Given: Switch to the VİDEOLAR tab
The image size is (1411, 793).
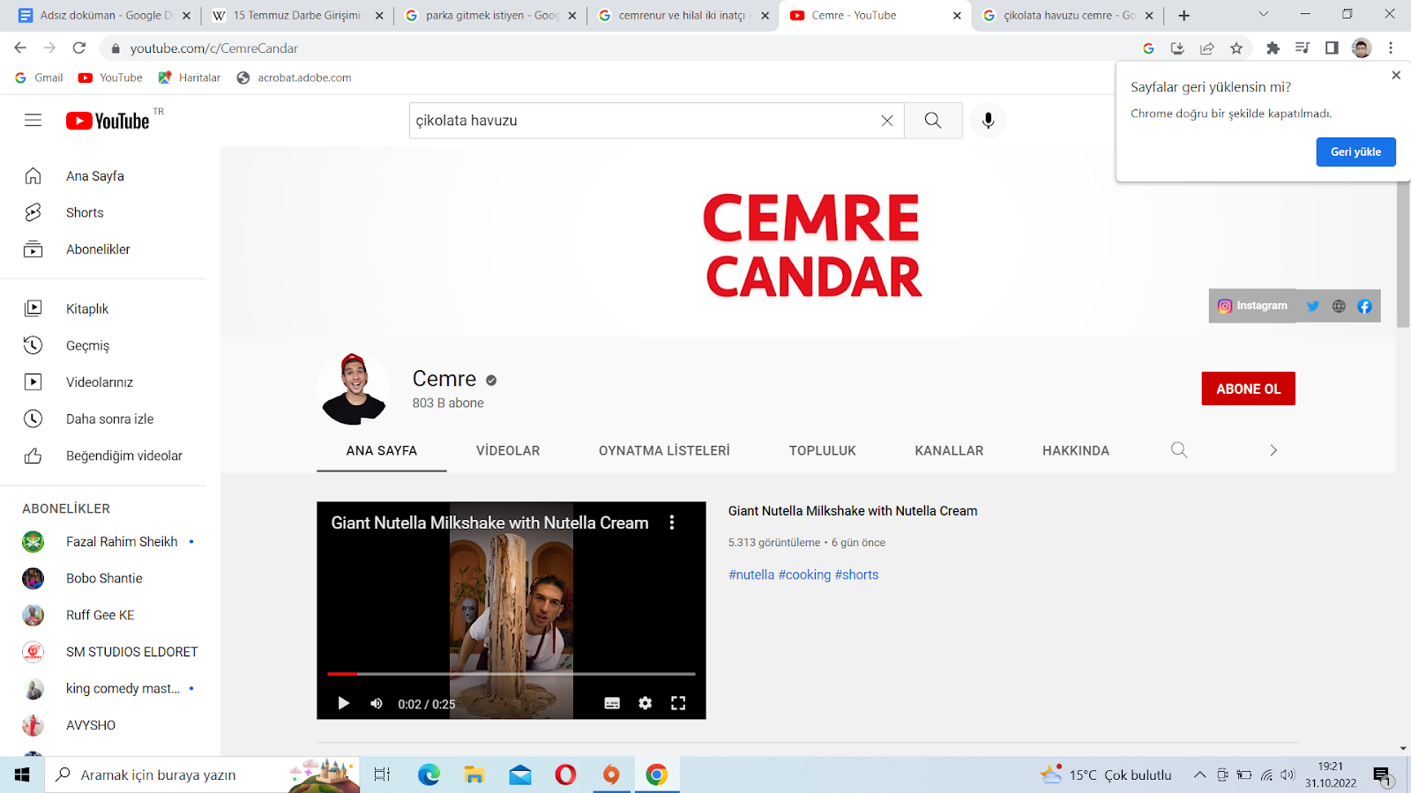Looking at the screenshot, I should [x=508, y=450].
